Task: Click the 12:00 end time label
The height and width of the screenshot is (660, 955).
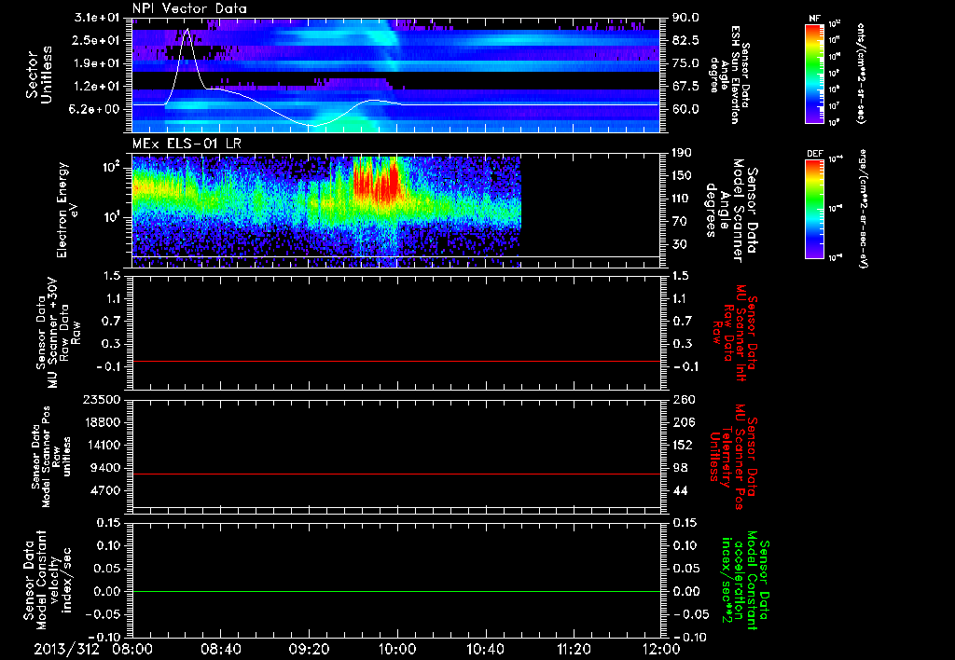Action: [660, 648]
